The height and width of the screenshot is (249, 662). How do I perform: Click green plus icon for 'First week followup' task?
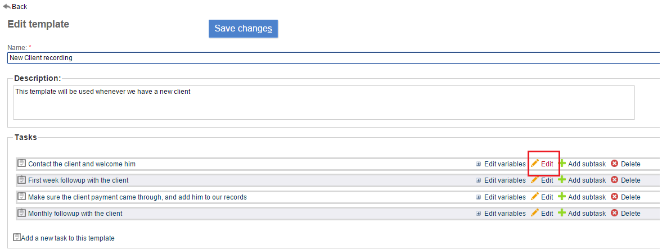(x=562, y=180)
